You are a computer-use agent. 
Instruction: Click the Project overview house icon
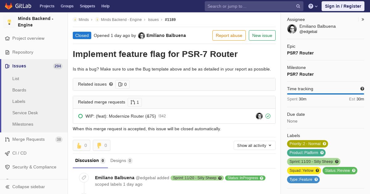(x=7, y=38)
